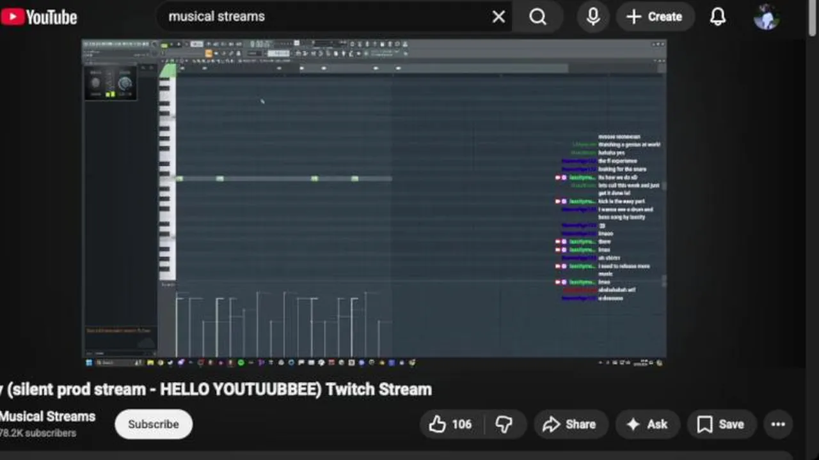
Task: Click the magnifying glass search button
Action: point(538,17)
